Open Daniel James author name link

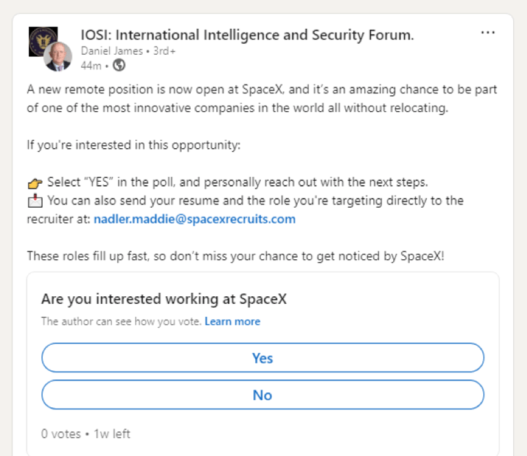point(112,51)
